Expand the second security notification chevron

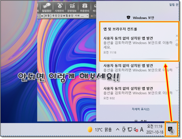coord(177,68)
